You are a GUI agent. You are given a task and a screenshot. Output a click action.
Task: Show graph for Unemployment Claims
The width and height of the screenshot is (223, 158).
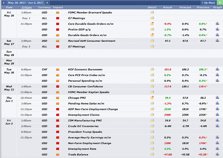pos(217,114)
